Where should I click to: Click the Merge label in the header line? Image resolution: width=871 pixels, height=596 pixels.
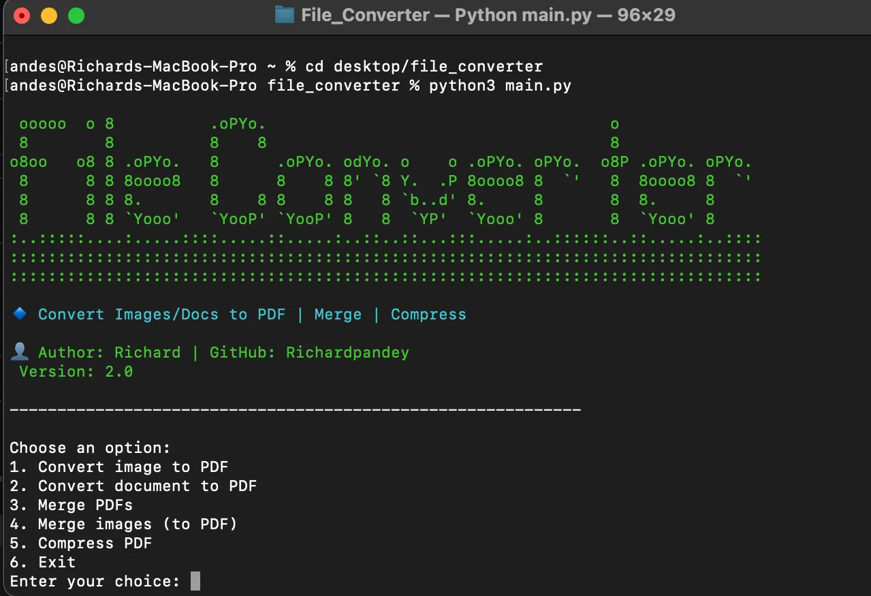(x=338, y=314)
